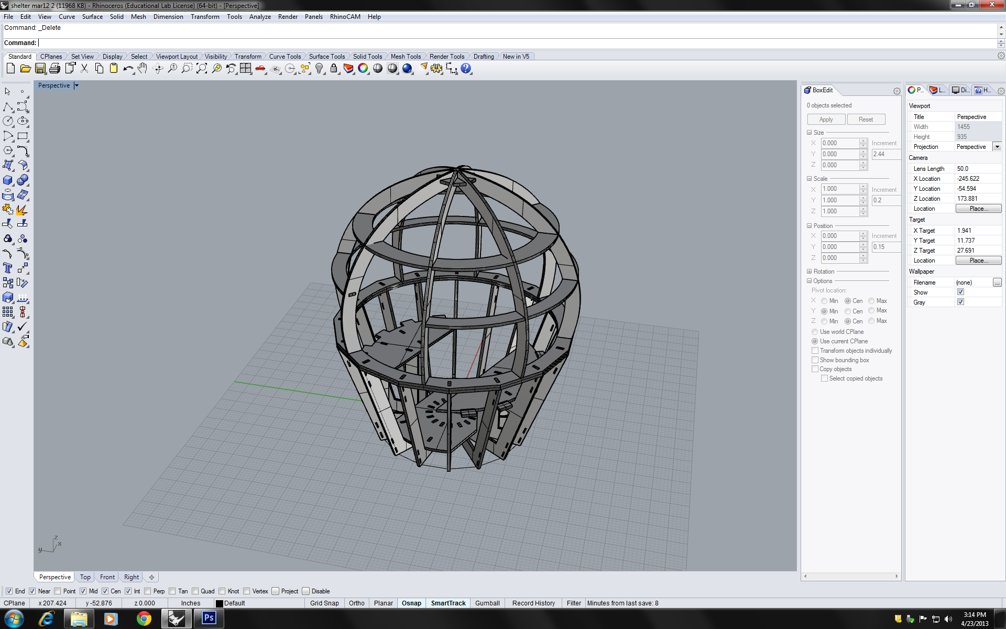Click the Default layer black color swatch

pyautogui.click(x=220, y=603)
